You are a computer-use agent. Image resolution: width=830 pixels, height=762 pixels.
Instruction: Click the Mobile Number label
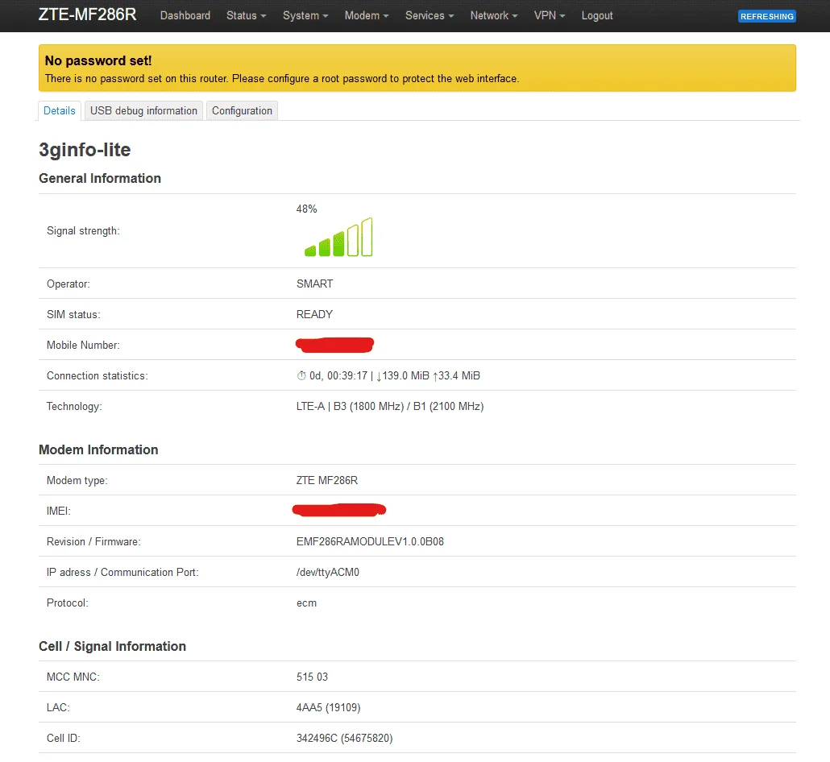coord(83,345)
